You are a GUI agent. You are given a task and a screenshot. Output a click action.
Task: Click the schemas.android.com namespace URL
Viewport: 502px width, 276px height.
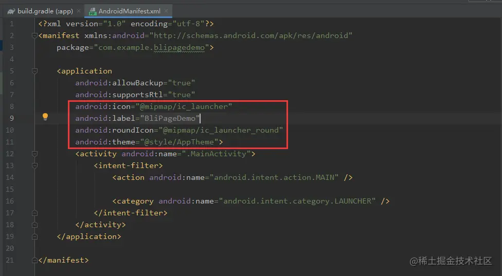(251, 36)
